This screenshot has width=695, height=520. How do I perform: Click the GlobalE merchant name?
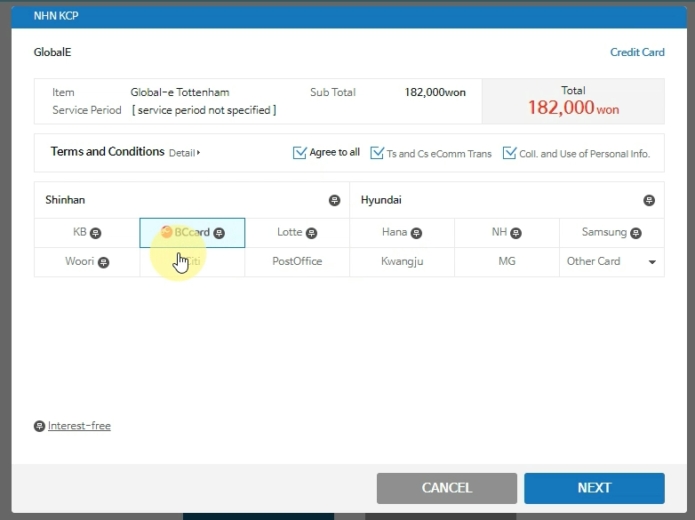pyautogui.click(x=52, y=52)
